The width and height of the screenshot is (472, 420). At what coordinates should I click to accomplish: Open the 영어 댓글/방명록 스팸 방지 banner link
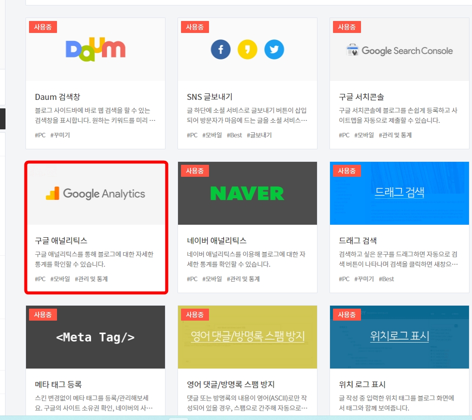click(x=247, y=336)
